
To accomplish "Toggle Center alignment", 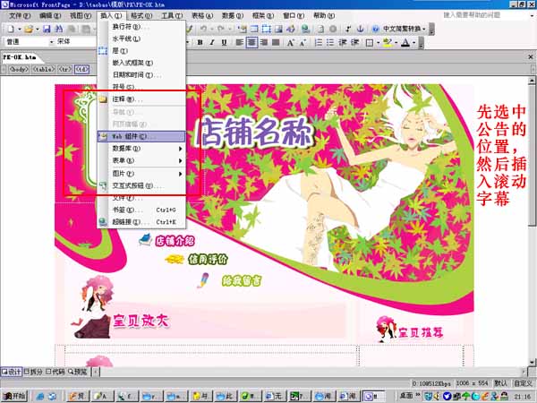I will 251,42.
